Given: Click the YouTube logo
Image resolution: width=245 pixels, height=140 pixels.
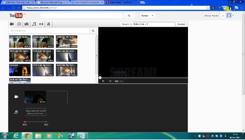Looking at the screenshot, I should (16, 16).
